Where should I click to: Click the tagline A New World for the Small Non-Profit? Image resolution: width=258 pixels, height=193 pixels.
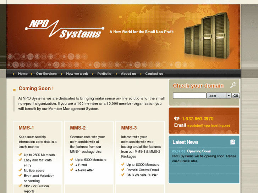coord(142,32)
